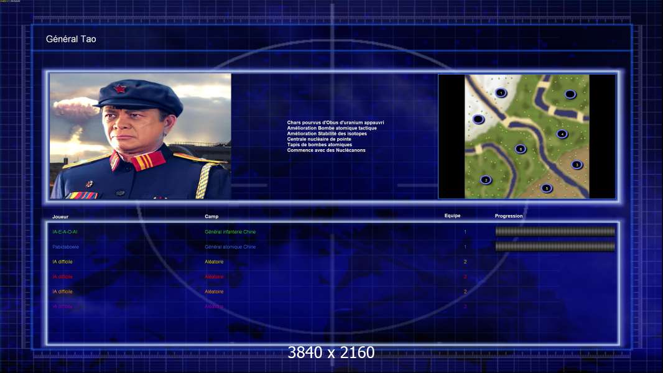Click the IA-E-A-O-AI progress bar
Viewport: 663px width, 373px height.
coord(555,231)
